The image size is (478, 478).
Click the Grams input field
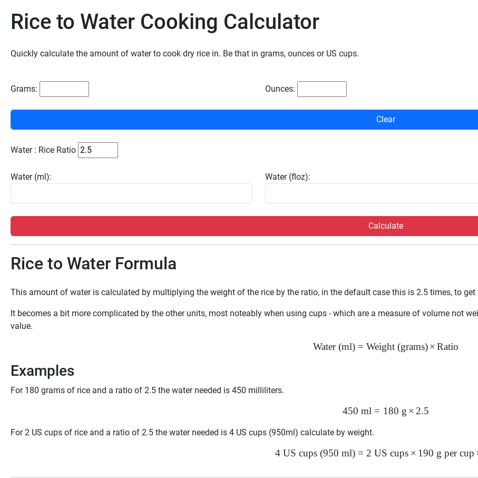click(64, 89)
